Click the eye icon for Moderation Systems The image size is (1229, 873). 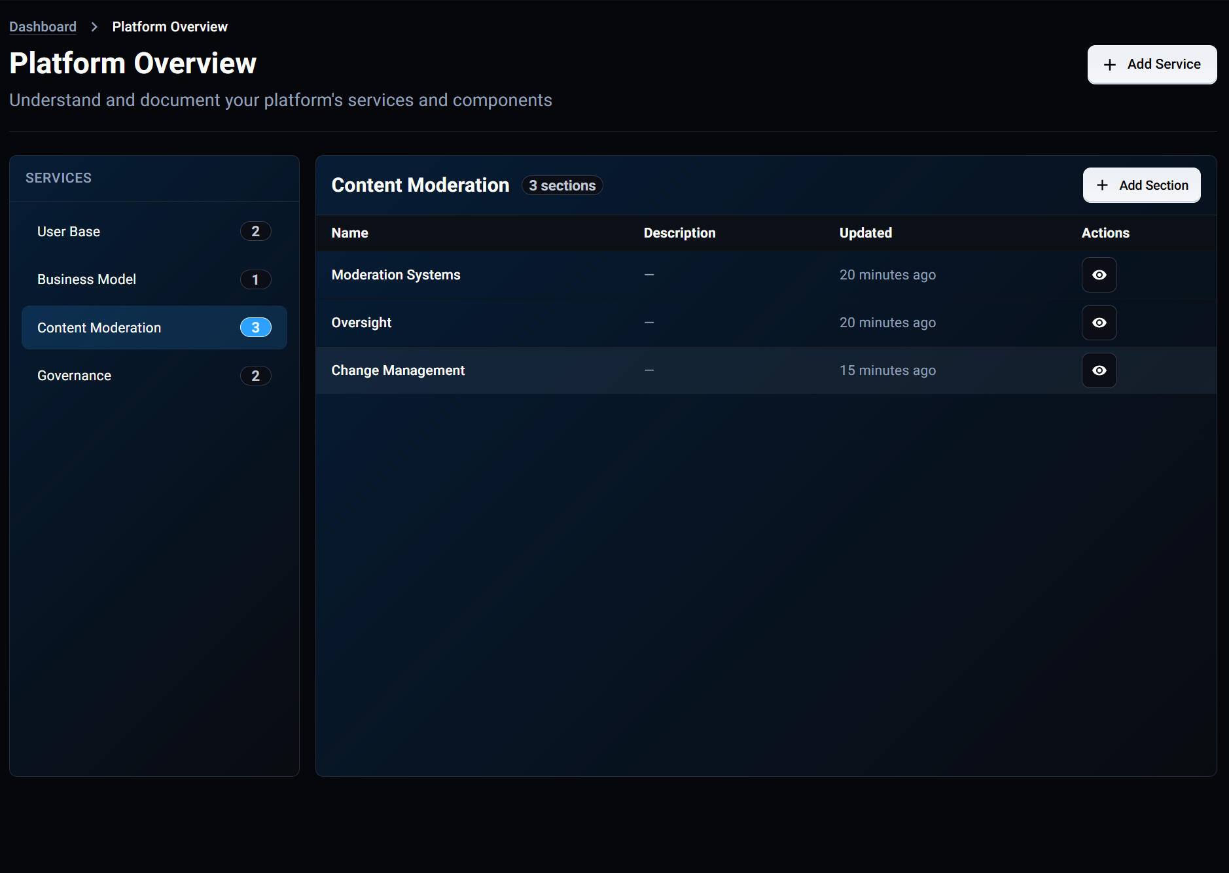pos(1099,275)
